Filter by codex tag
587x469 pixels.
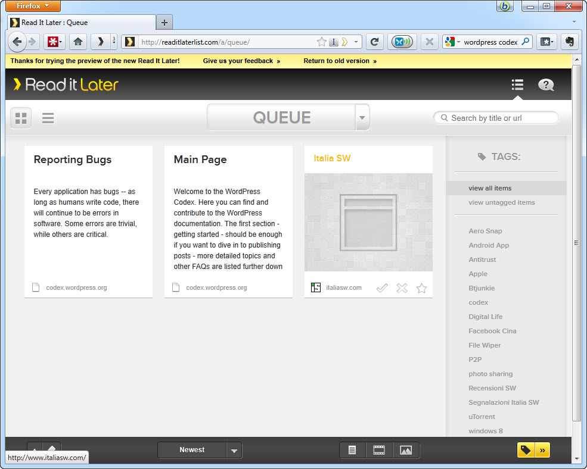478,302
